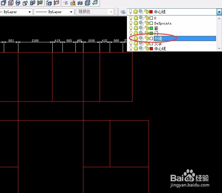This screenshot has width=222, height=193.
Task: Click the layer list scrollbar down arrow
Action: coord(219,49)
